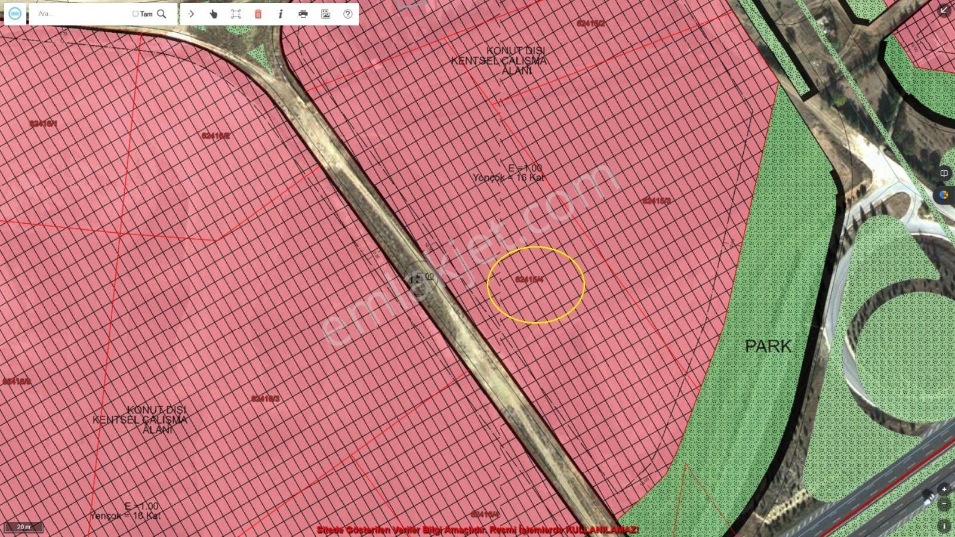Zoom in with the plus button

coord(944,489)
